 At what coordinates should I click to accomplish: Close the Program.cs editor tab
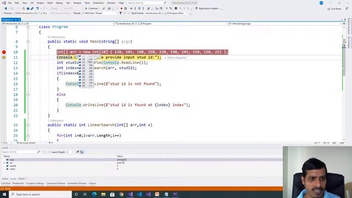tap(19, 20)
